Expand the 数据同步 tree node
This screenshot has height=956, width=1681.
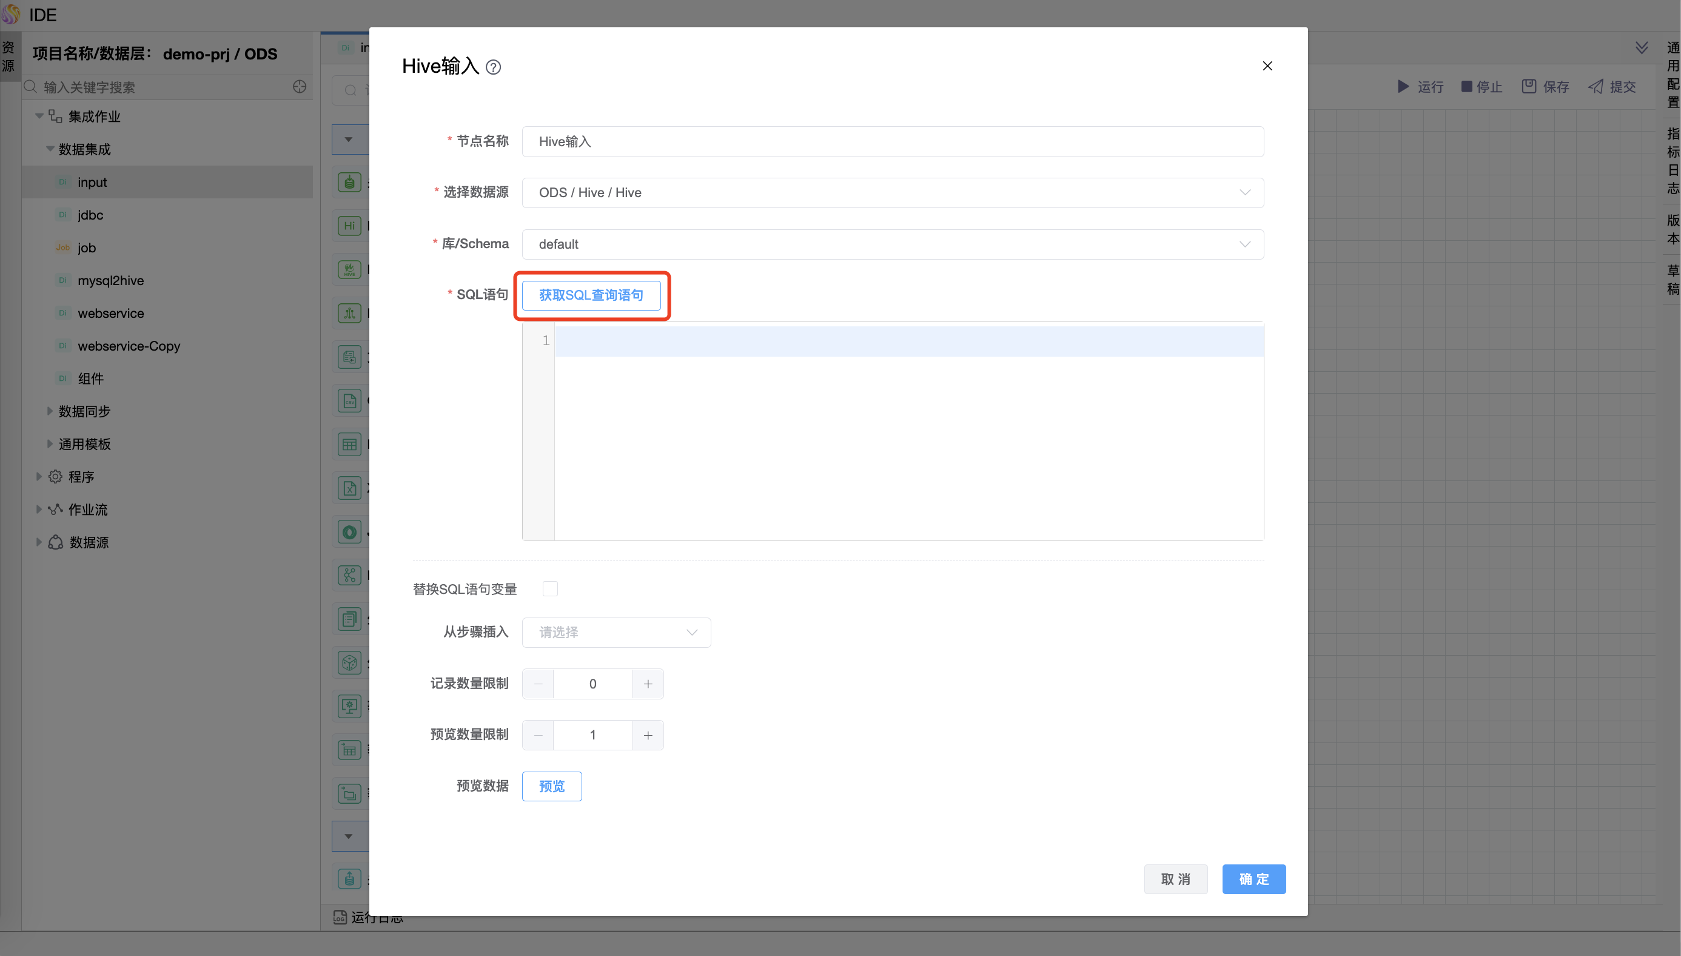point(50,411)
